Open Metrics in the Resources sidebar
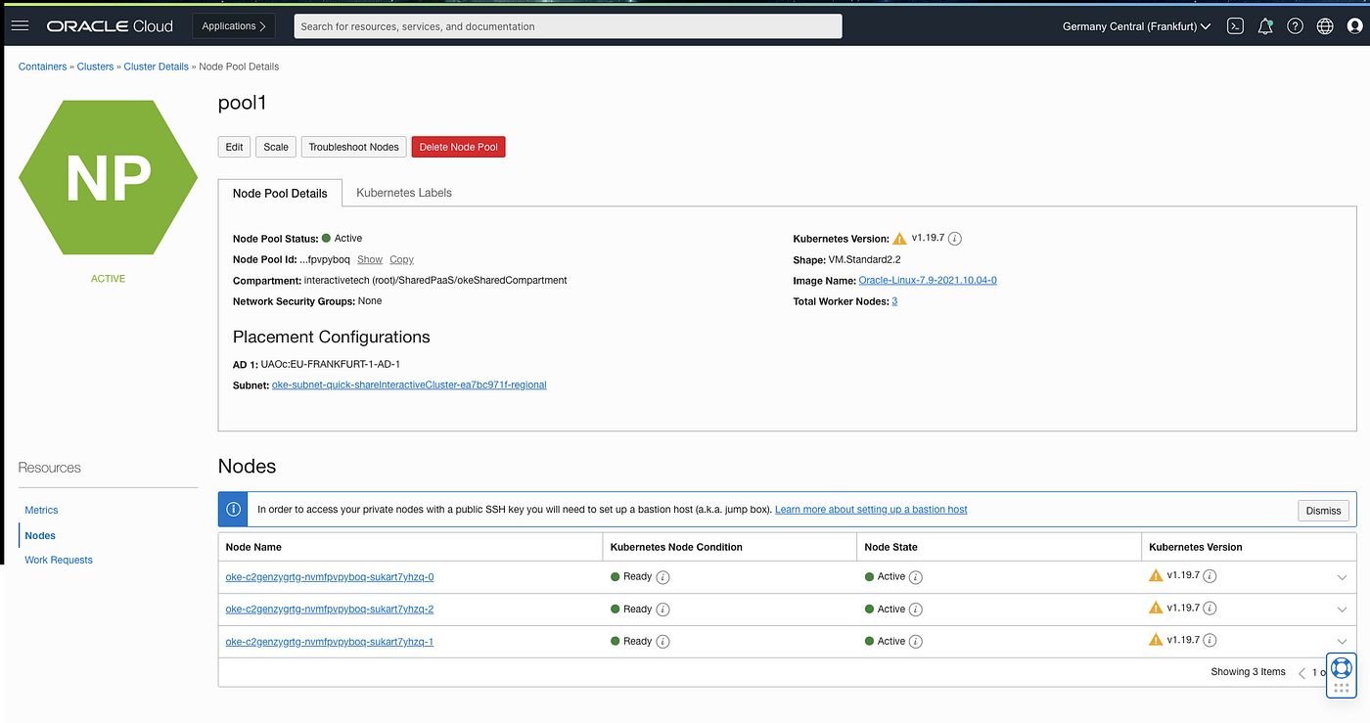Image resolution: width=1370 pixels, height=723 pixels. coord(41,510)
